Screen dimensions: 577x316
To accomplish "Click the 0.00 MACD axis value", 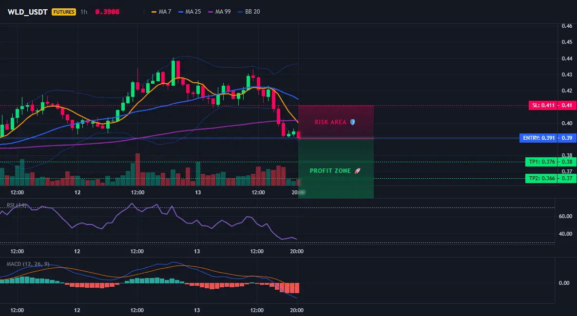I will 564,283.
